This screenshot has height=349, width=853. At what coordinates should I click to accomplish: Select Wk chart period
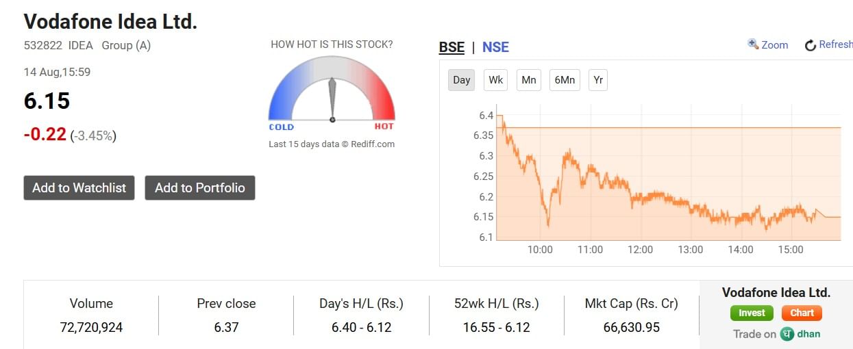tap(495, 80)
